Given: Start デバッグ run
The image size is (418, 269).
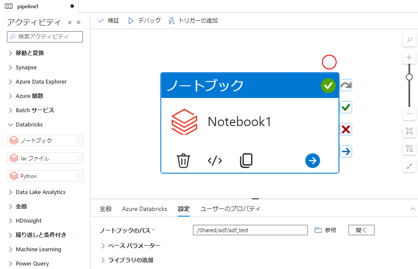Looking at the screenshot, I should pyautogui.click(x=145, y=20).
